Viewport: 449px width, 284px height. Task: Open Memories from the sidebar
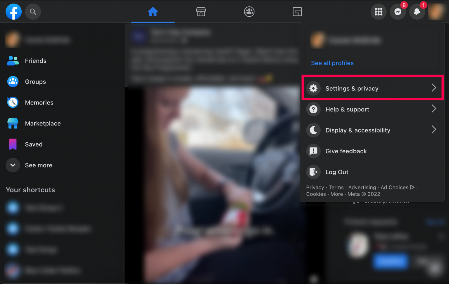(39, 102)
